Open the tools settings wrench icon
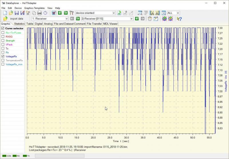The image size is (229, 159). tap(72, 13)
